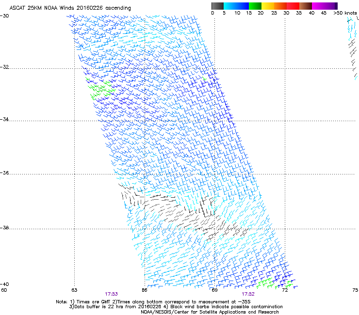The width and height of the screenshot is (359, 315).
Task: Click the green wind barbs near 72E, 40S
Action: pos(275,283)
